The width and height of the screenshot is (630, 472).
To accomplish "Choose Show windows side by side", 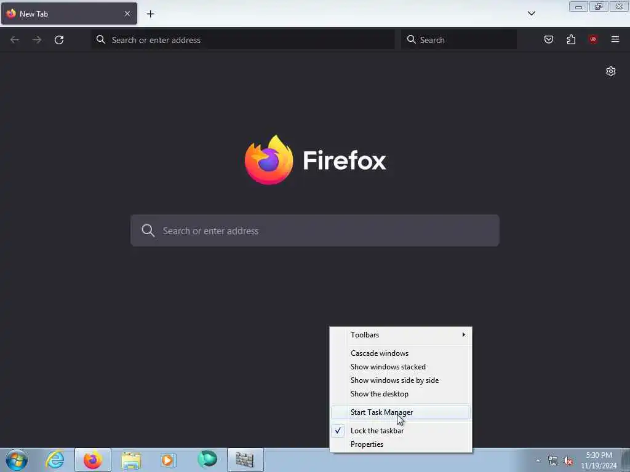I will [x=401, y=380].
